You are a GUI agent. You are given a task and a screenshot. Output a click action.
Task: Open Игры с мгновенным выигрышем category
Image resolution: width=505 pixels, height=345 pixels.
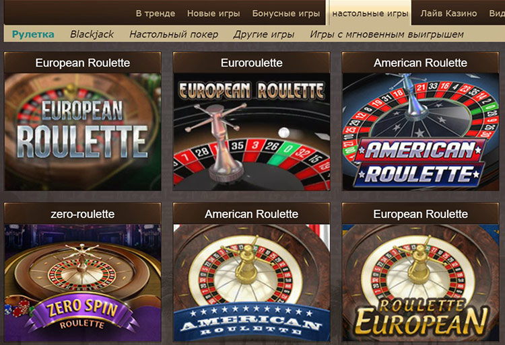(386, 34)
